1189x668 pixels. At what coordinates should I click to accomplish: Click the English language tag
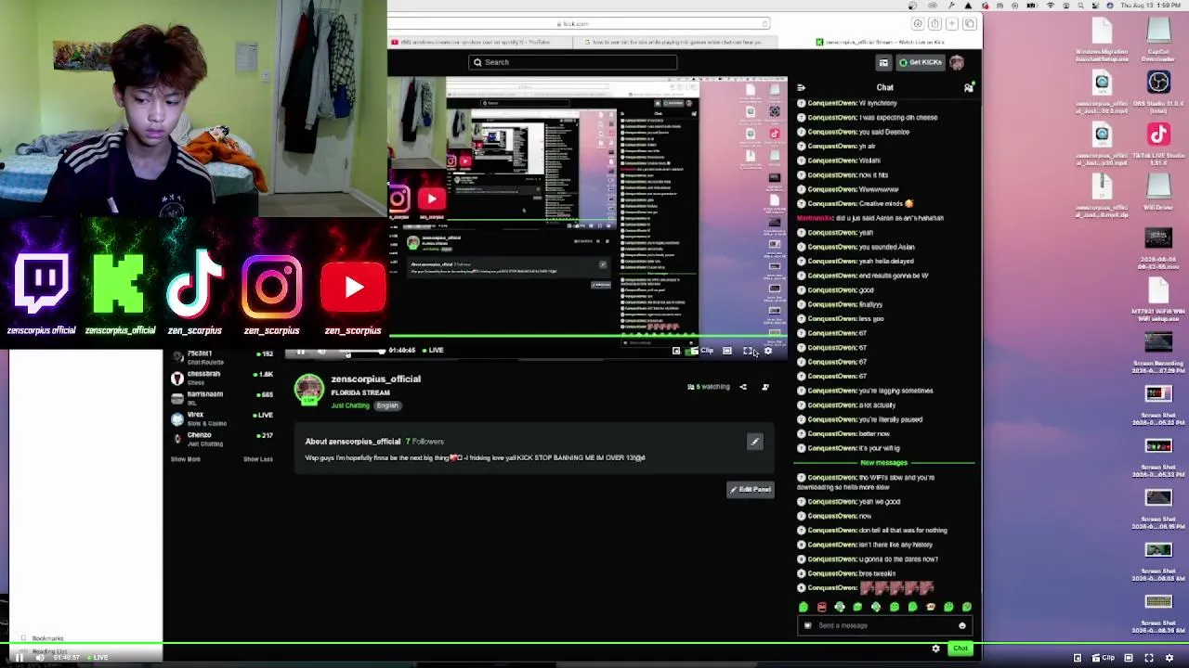click(x=387, y=405)
